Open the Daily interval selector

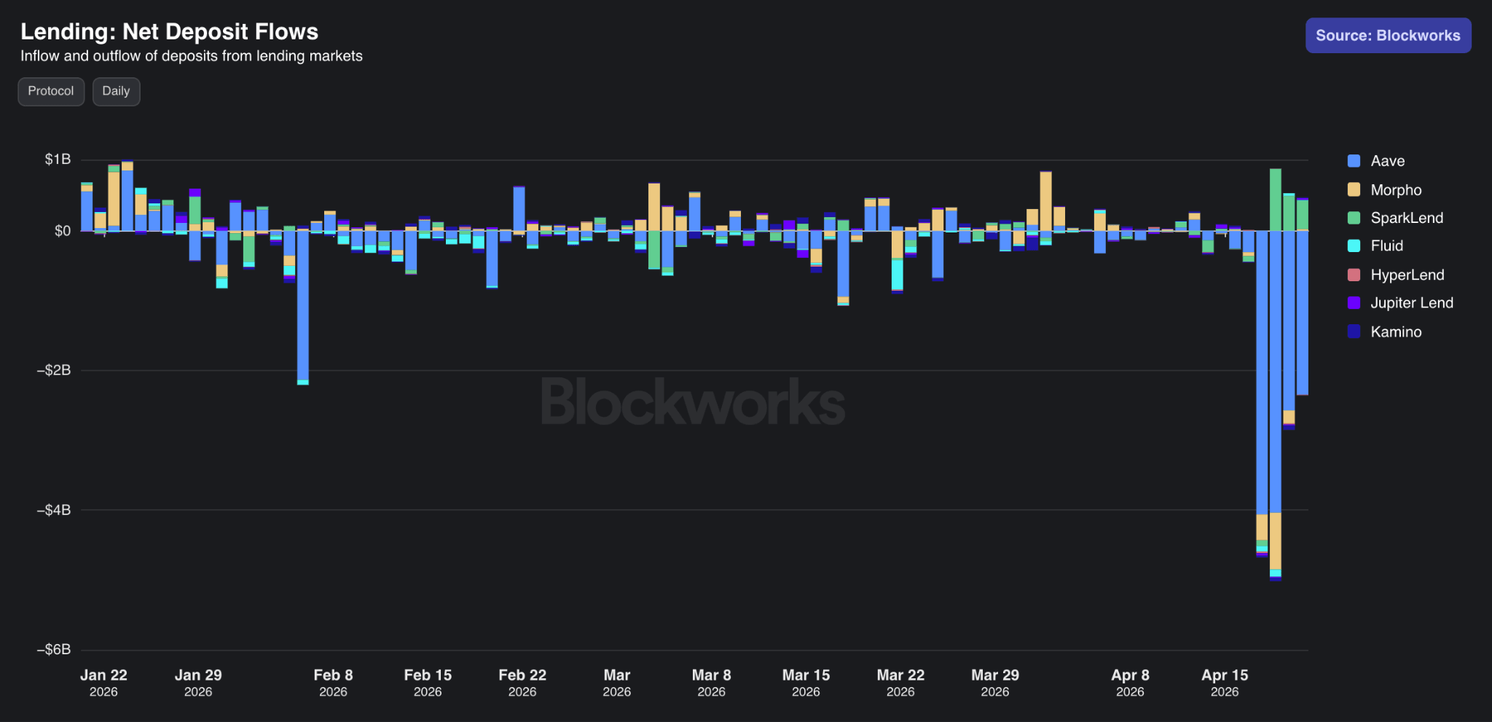click(116, 92)
